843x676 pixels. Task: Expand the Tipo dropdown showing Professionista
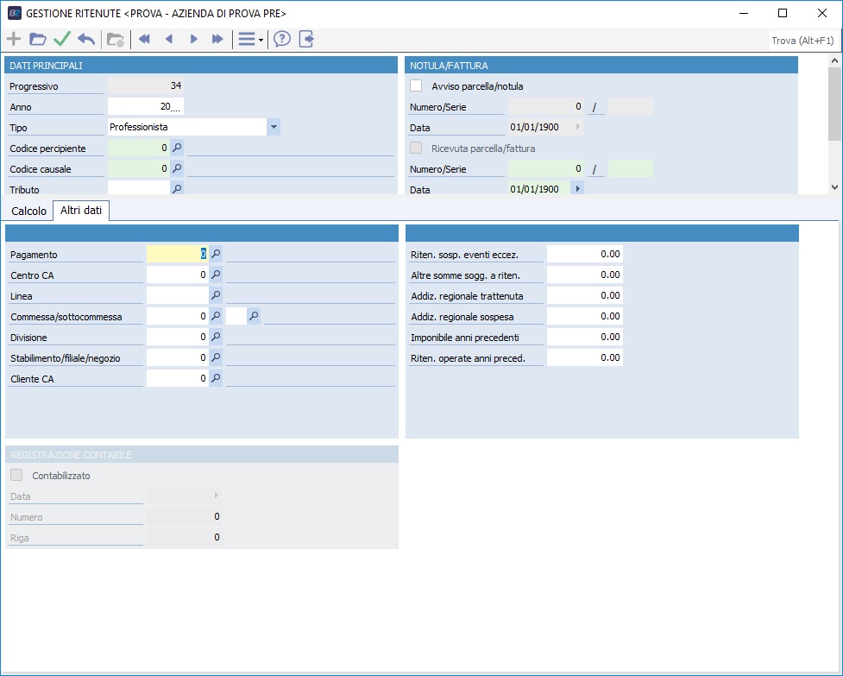point(274,127)
